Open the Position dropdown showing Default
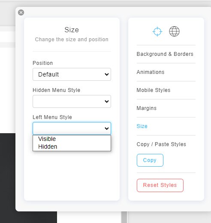The height and width of the screenshot is (223, 211). (72, 74)
